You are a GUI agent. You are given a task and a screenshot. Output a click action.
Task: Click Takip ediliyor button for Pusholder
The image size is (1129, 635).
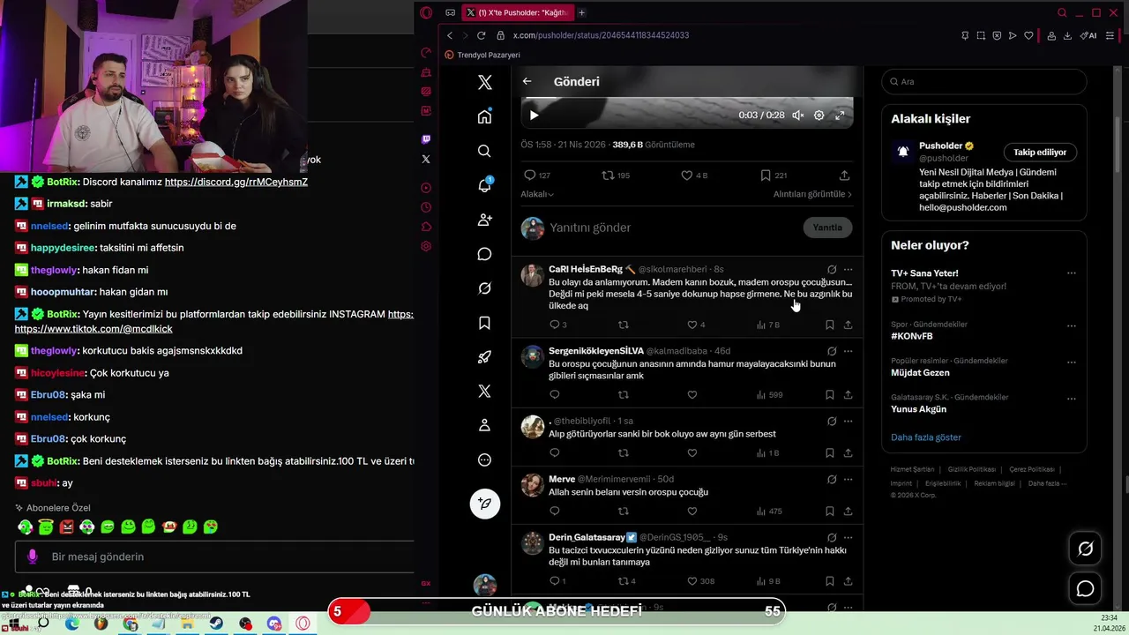click(1040, 153)
